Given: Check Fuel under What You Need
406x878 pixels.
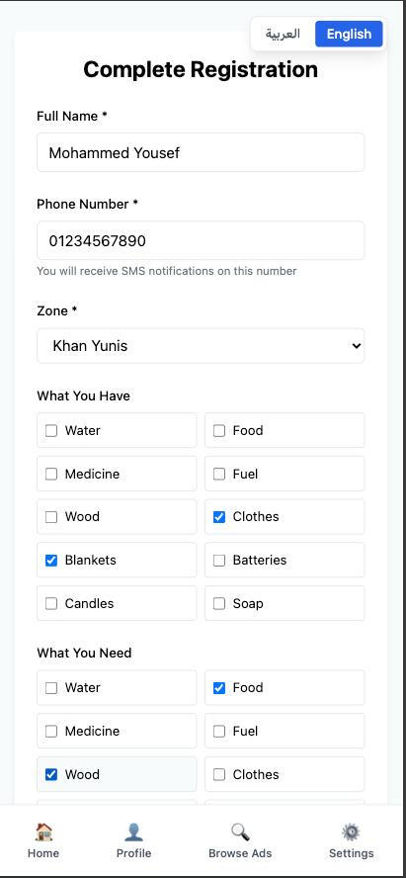Looking at the screenshot, I should click(219, 731).
